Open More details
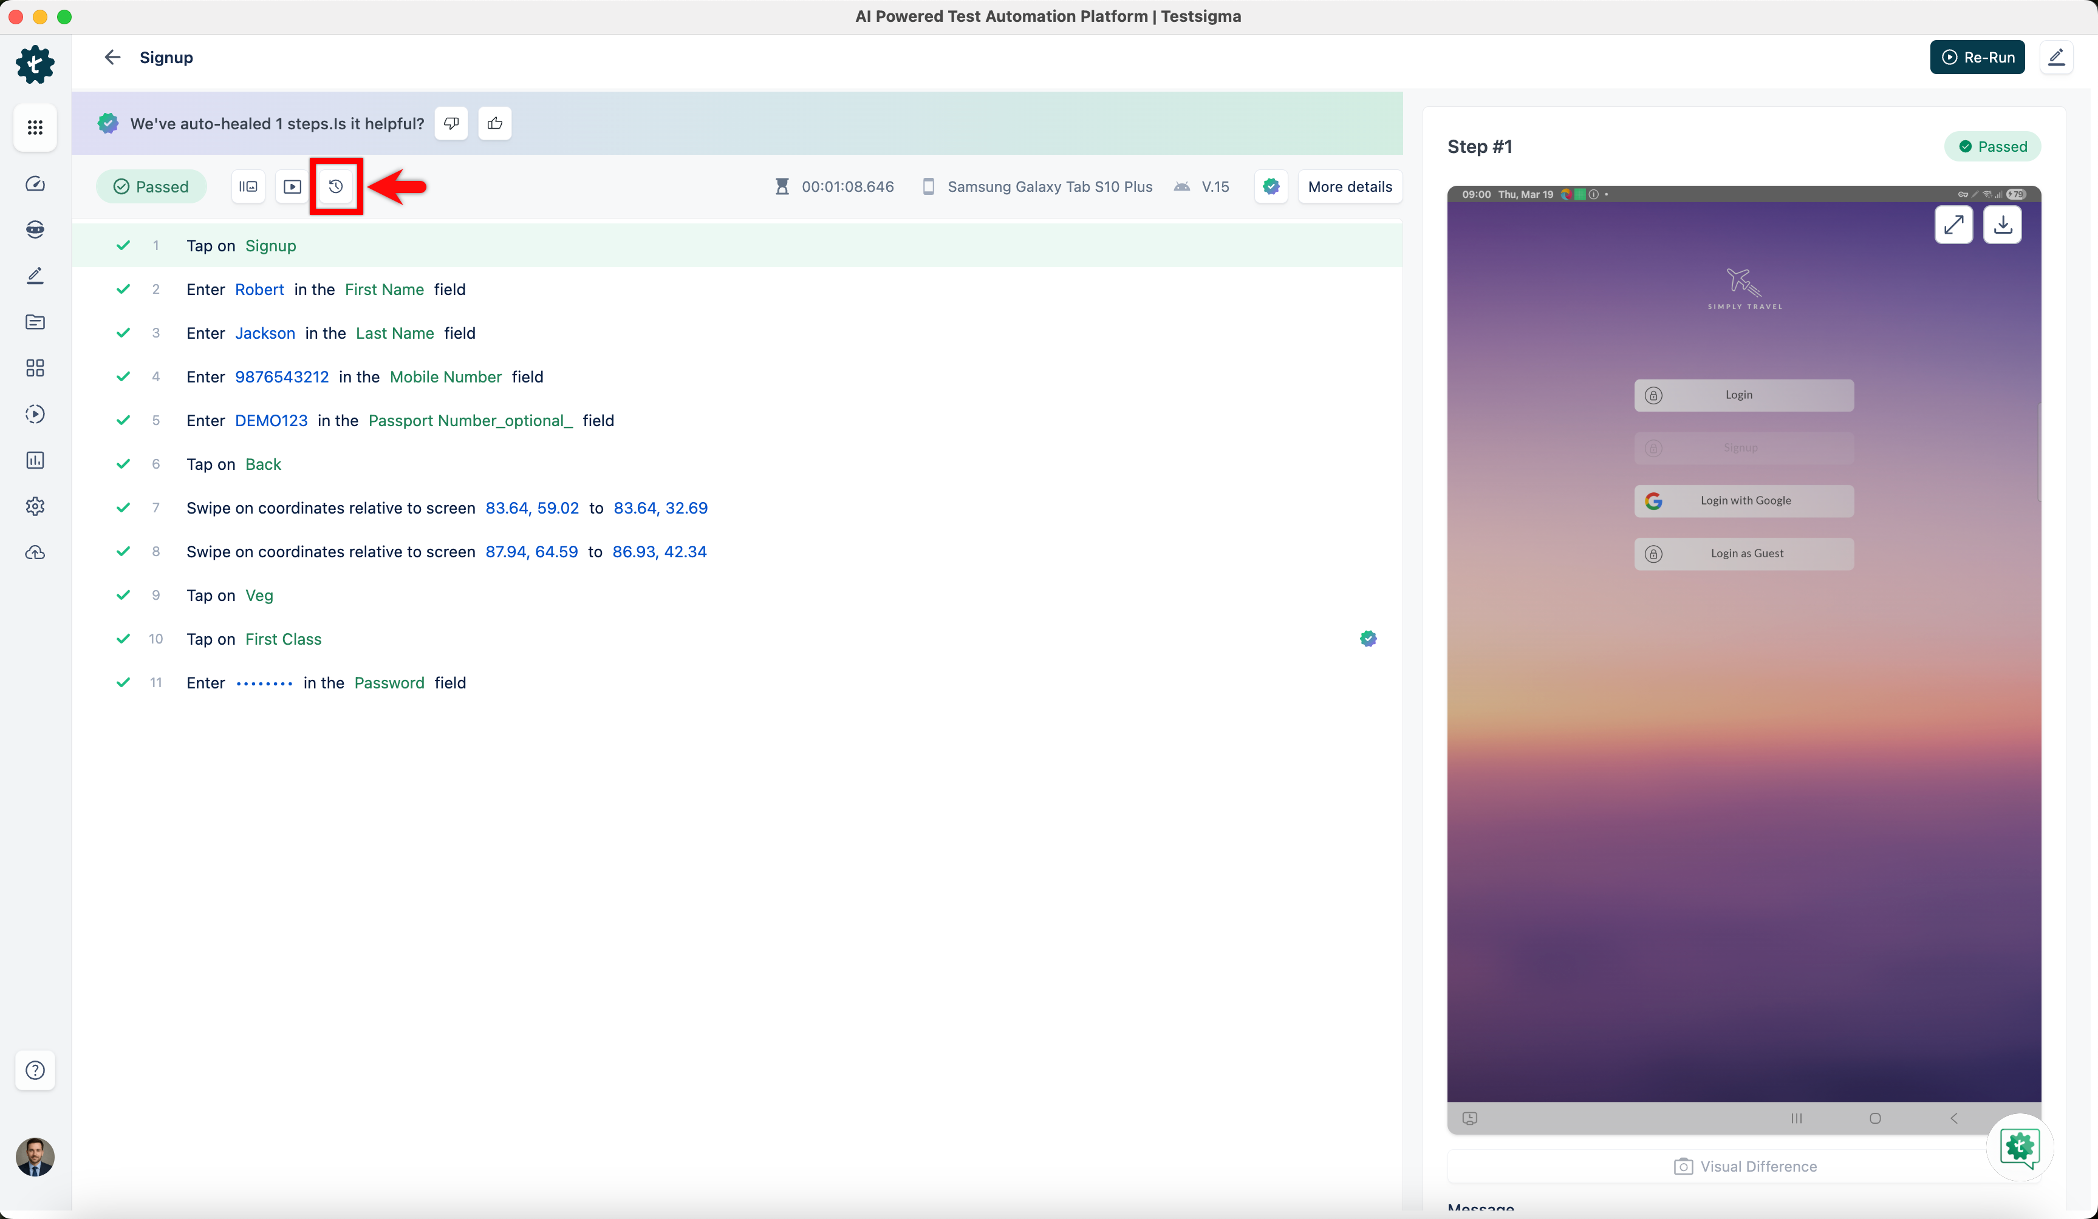 1350,186
